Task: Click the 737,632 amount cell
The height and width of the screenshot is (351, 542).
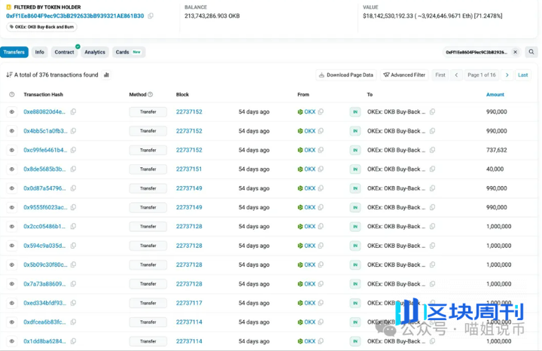Action: [496, 150]
